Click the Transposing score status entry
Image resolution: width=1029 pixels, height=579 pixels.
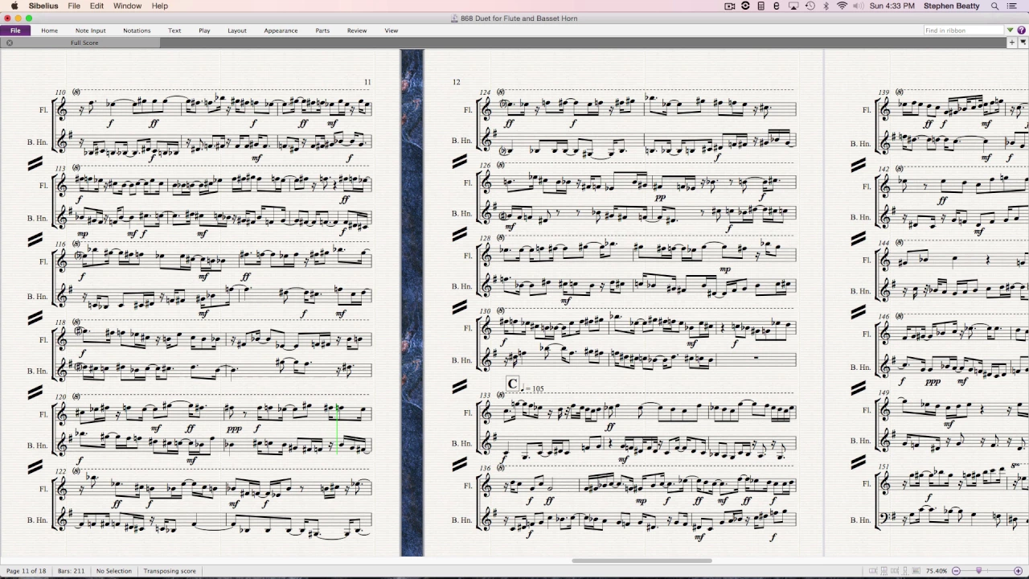point(170,571)
